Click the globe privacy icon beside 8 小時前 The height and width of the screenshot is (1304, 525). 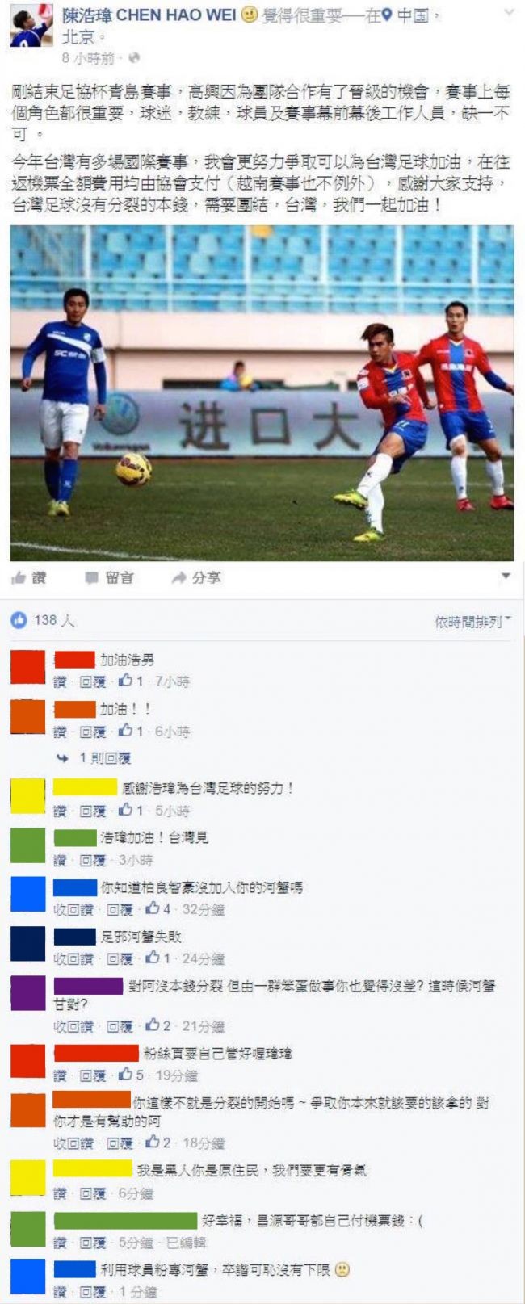[134, 58]
